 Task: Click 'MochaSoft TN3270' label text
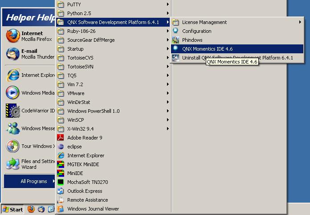pyautogui.click(x=88, y=182)
